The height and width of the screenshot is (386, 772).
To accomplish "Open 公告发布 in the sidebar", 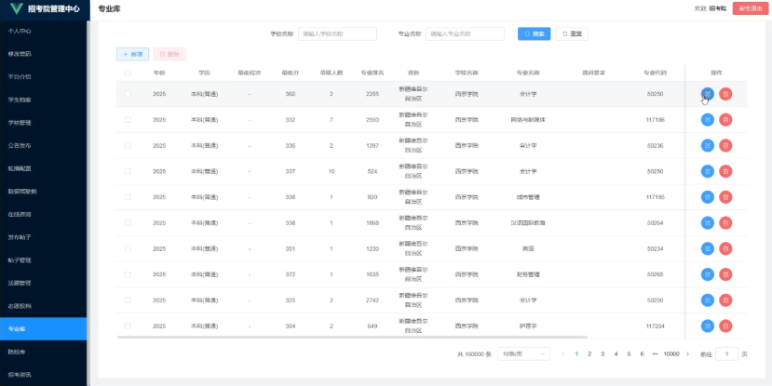I will [44, 145].
